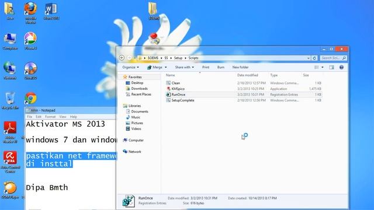Launch the Picasa 3 desktop shortcut
Viewport: 374px width, 210px height.
[30, 41]
